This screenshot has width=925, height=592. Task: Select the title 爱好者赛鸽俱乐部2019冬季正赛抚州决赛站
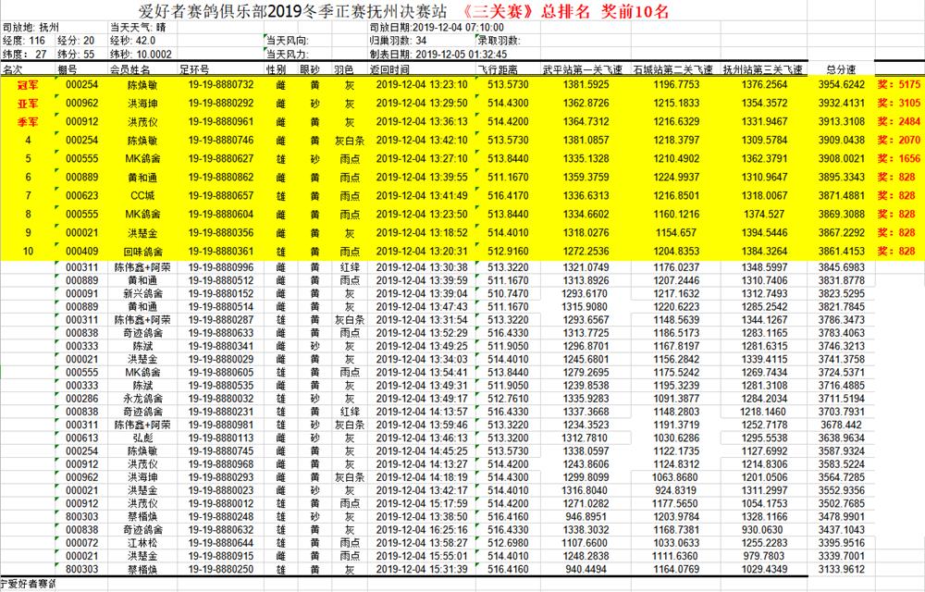coord(292,10)
